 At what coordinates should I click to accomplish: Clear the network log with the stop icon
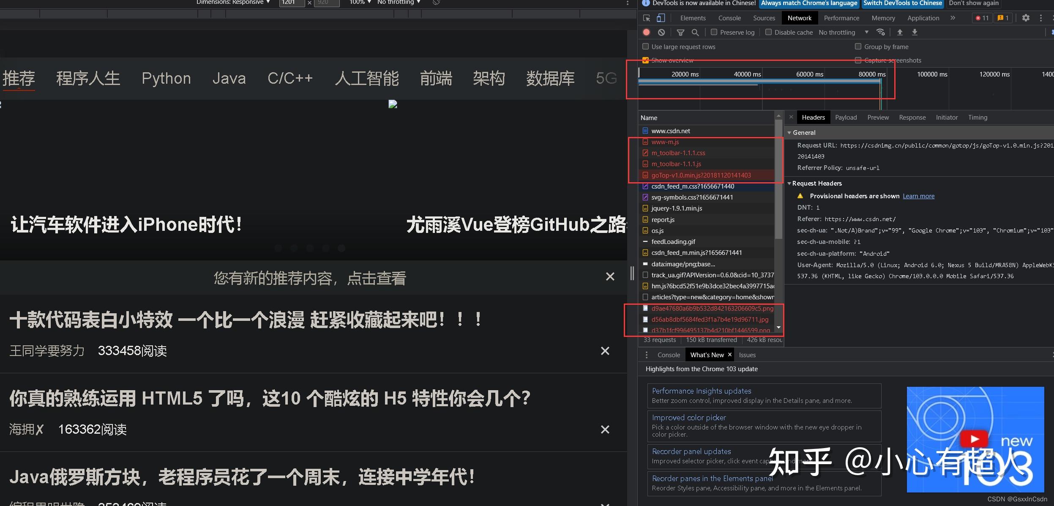coord(661,32)
